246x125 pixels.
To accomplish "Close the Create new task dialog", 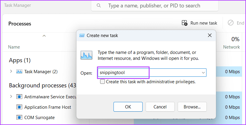I will tap(210, 36).
